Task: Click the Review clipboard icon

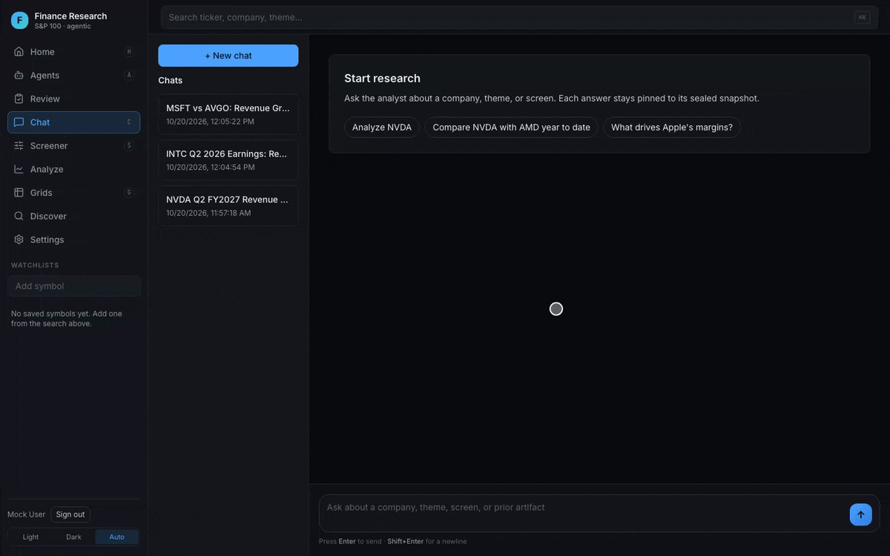Action: pos(19,99)
